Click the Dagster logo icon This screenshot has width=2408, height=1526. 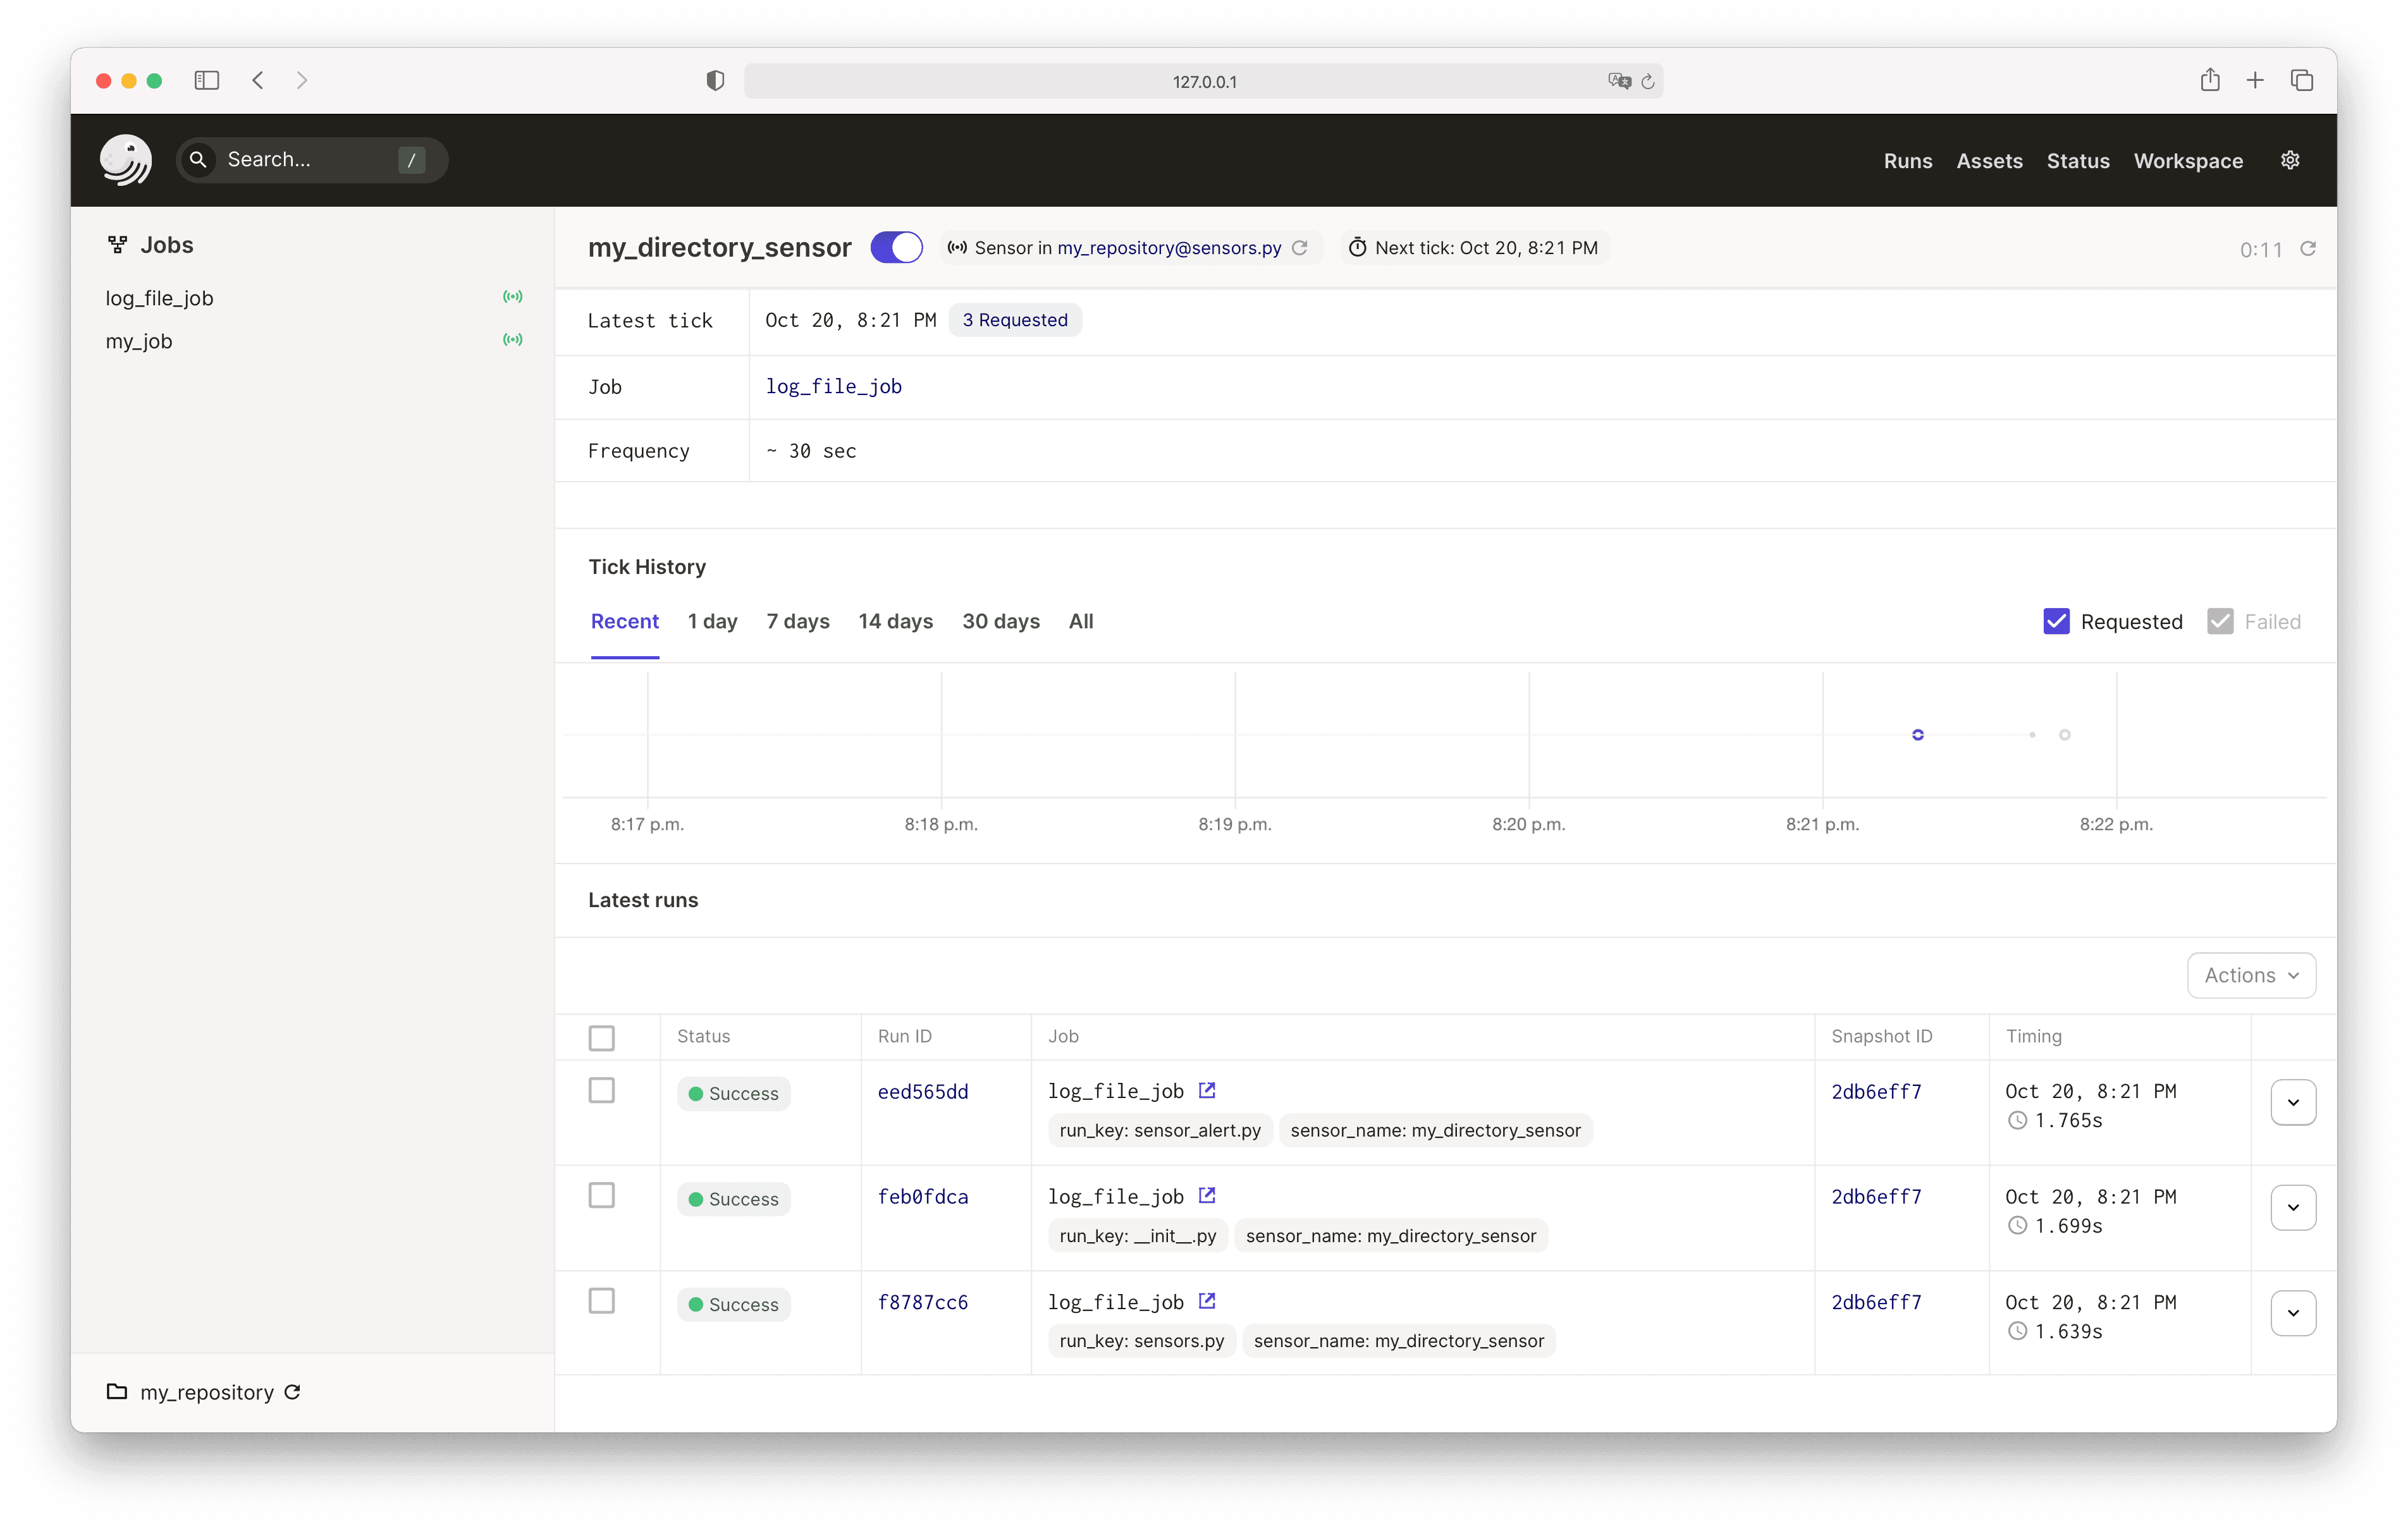click(126, 160)
